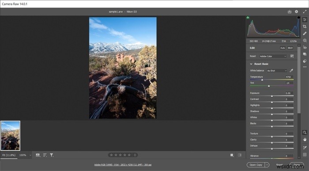309x171 pixels.
Task: Browse profiles grid icon
Action: pyautogui.click(x=292, y=56)
